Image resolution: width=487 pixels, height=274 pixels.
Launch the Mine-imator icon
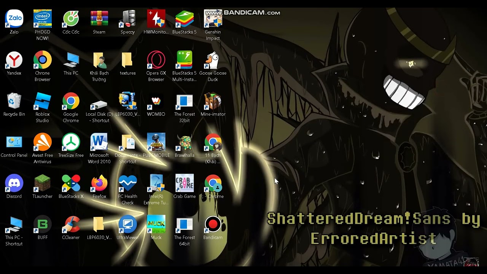click(x=213, y=101)
